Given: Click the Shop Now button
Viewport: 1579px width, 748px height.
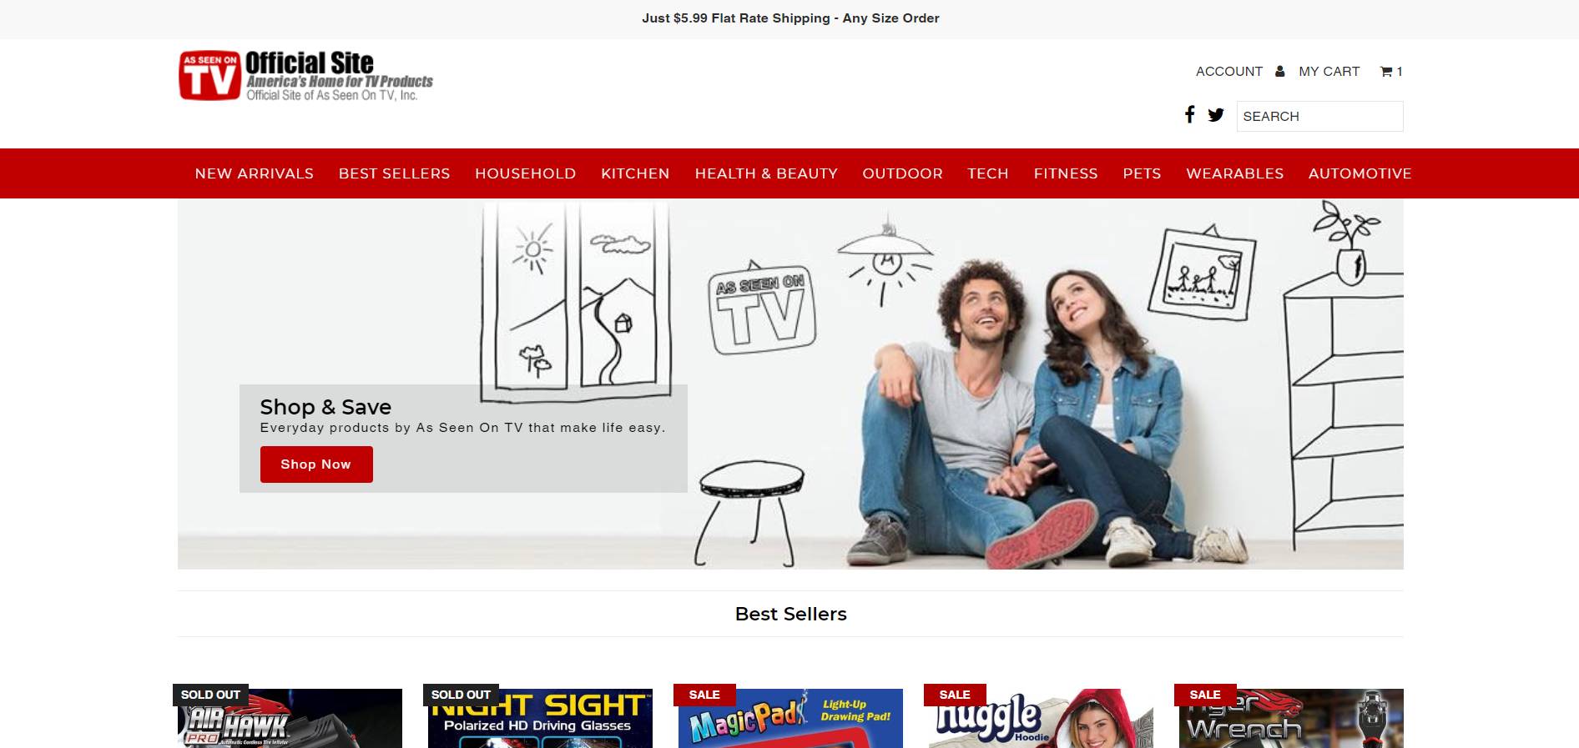Looking at the screenshot, I should [x=316, y=464].
